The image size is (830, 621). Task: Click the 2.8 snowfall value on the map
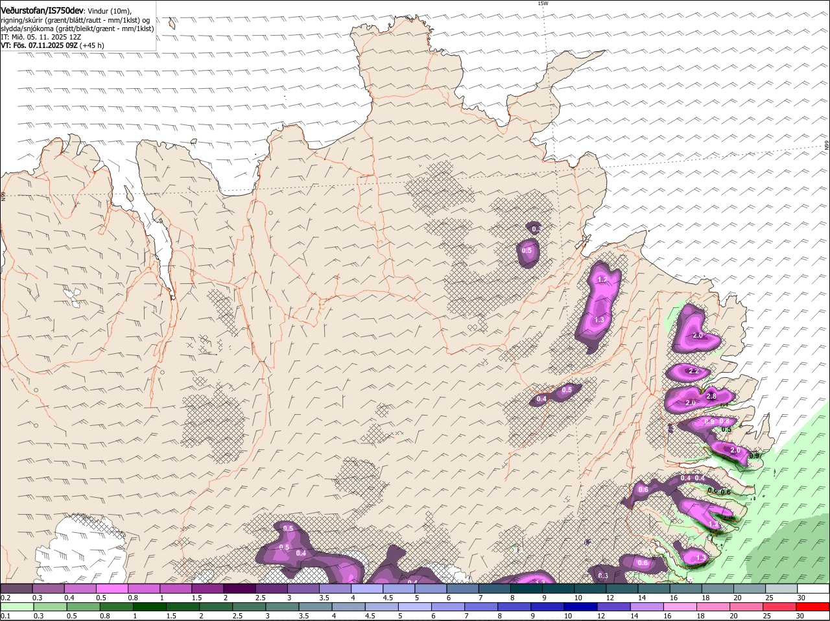(x=711, y=396)
